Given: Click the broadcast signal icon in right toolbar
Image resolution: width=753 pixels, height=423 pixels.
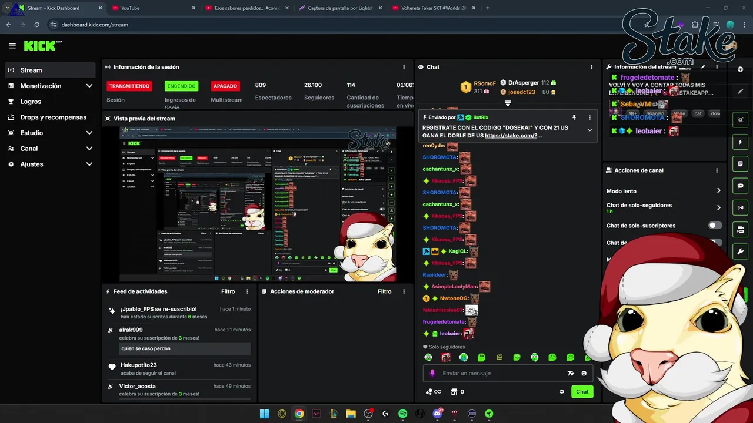Looking at the screenshot, I should 741,207.
